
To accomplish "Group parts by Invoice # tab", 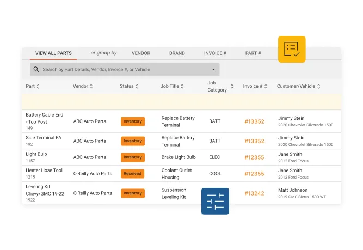I will (x=215, y=53).
